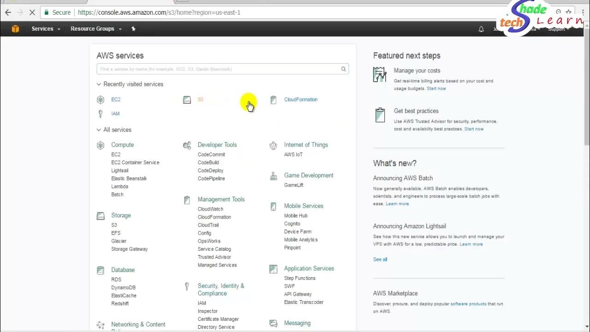Open Lambda under Compute
590x332 pixels.
[119, 186]
